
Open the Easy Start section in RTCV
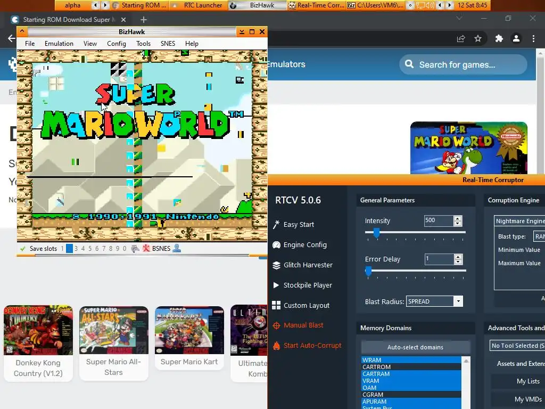click(294, 225)
